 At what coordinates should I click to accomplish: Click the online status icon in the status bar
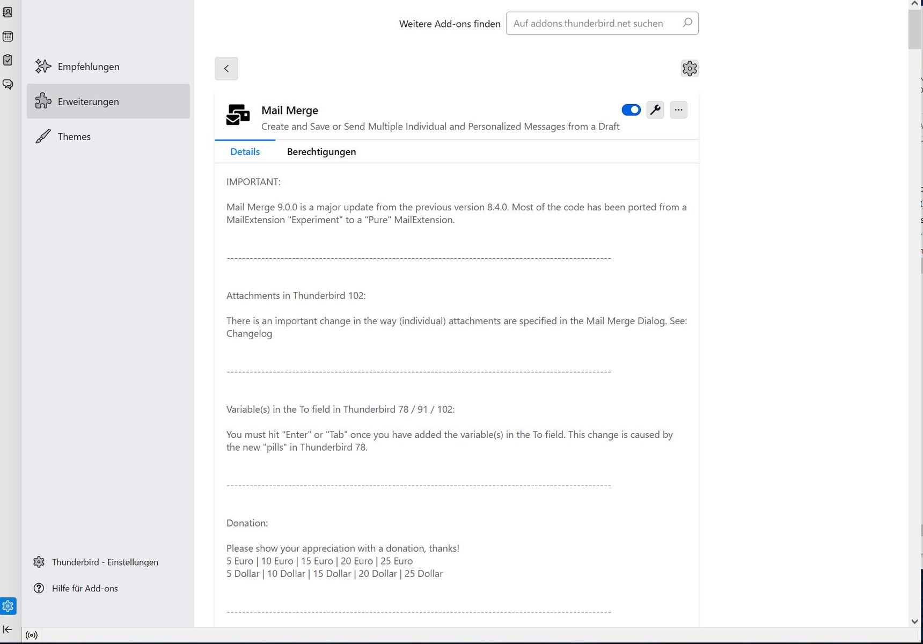click(32, 635)
